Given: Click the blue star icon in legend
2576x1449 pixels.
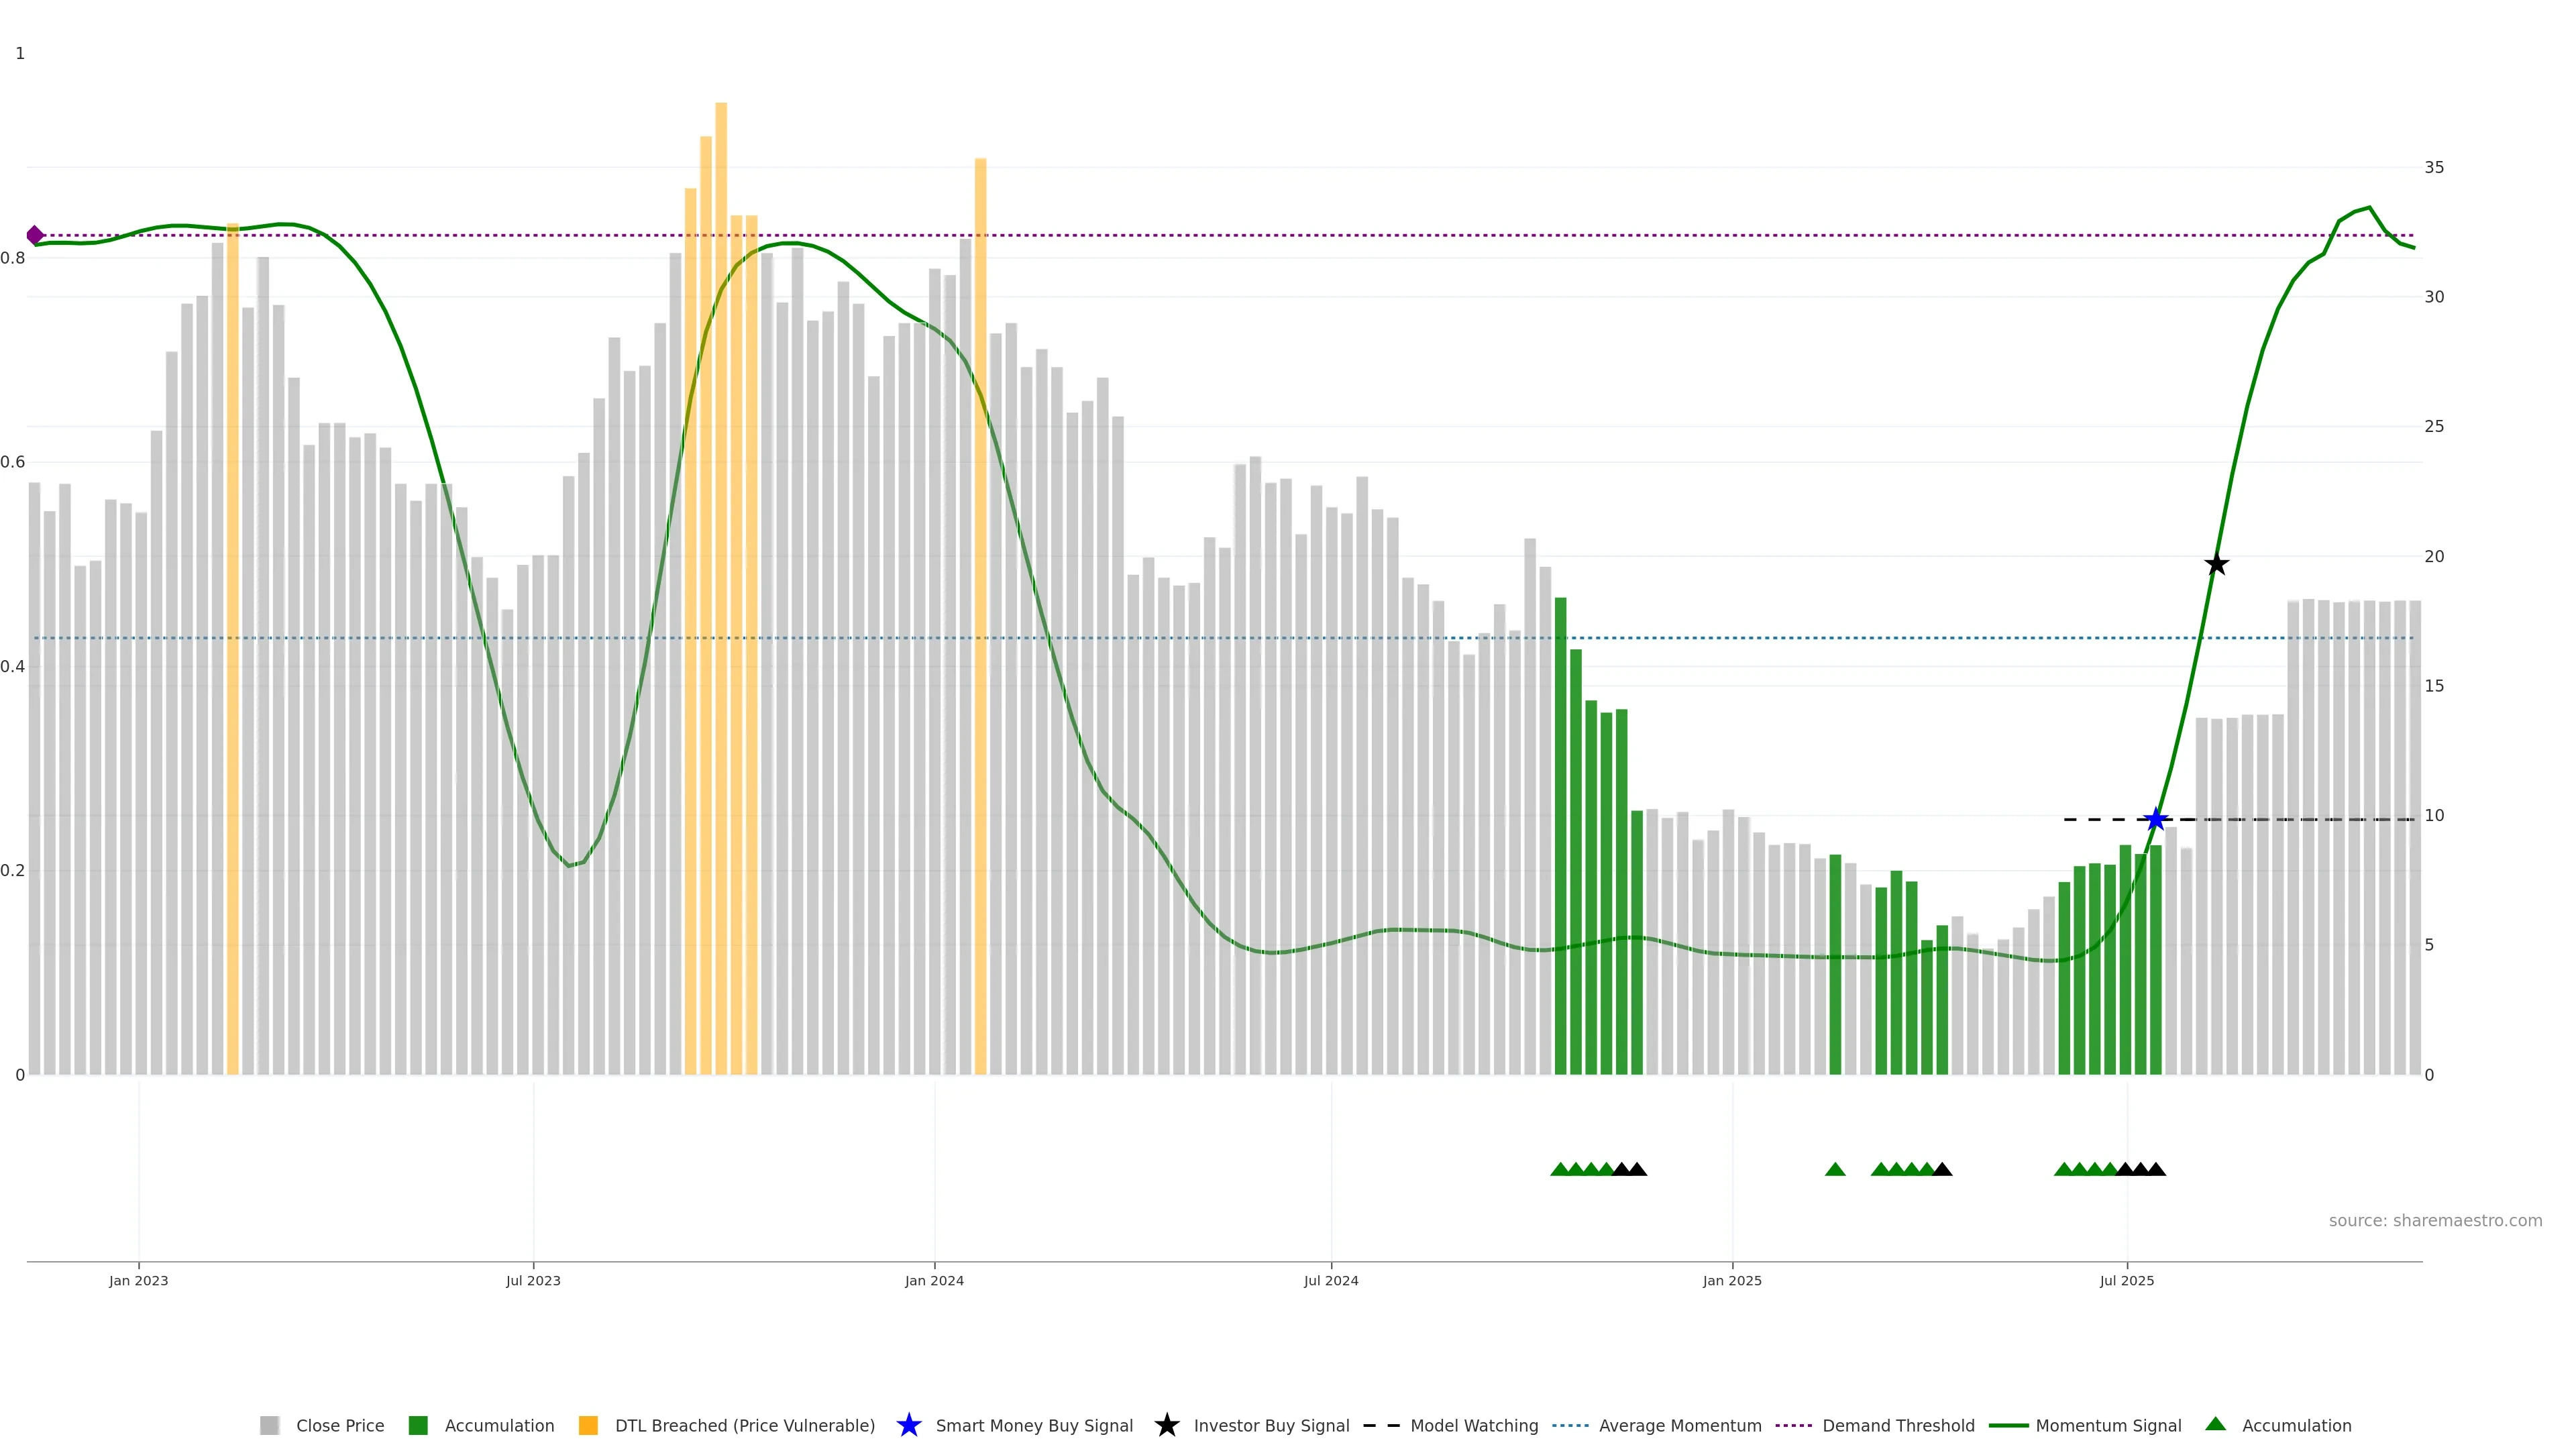Looking at the screenshot, I should pyautogui.click(x=908, y=1425).
